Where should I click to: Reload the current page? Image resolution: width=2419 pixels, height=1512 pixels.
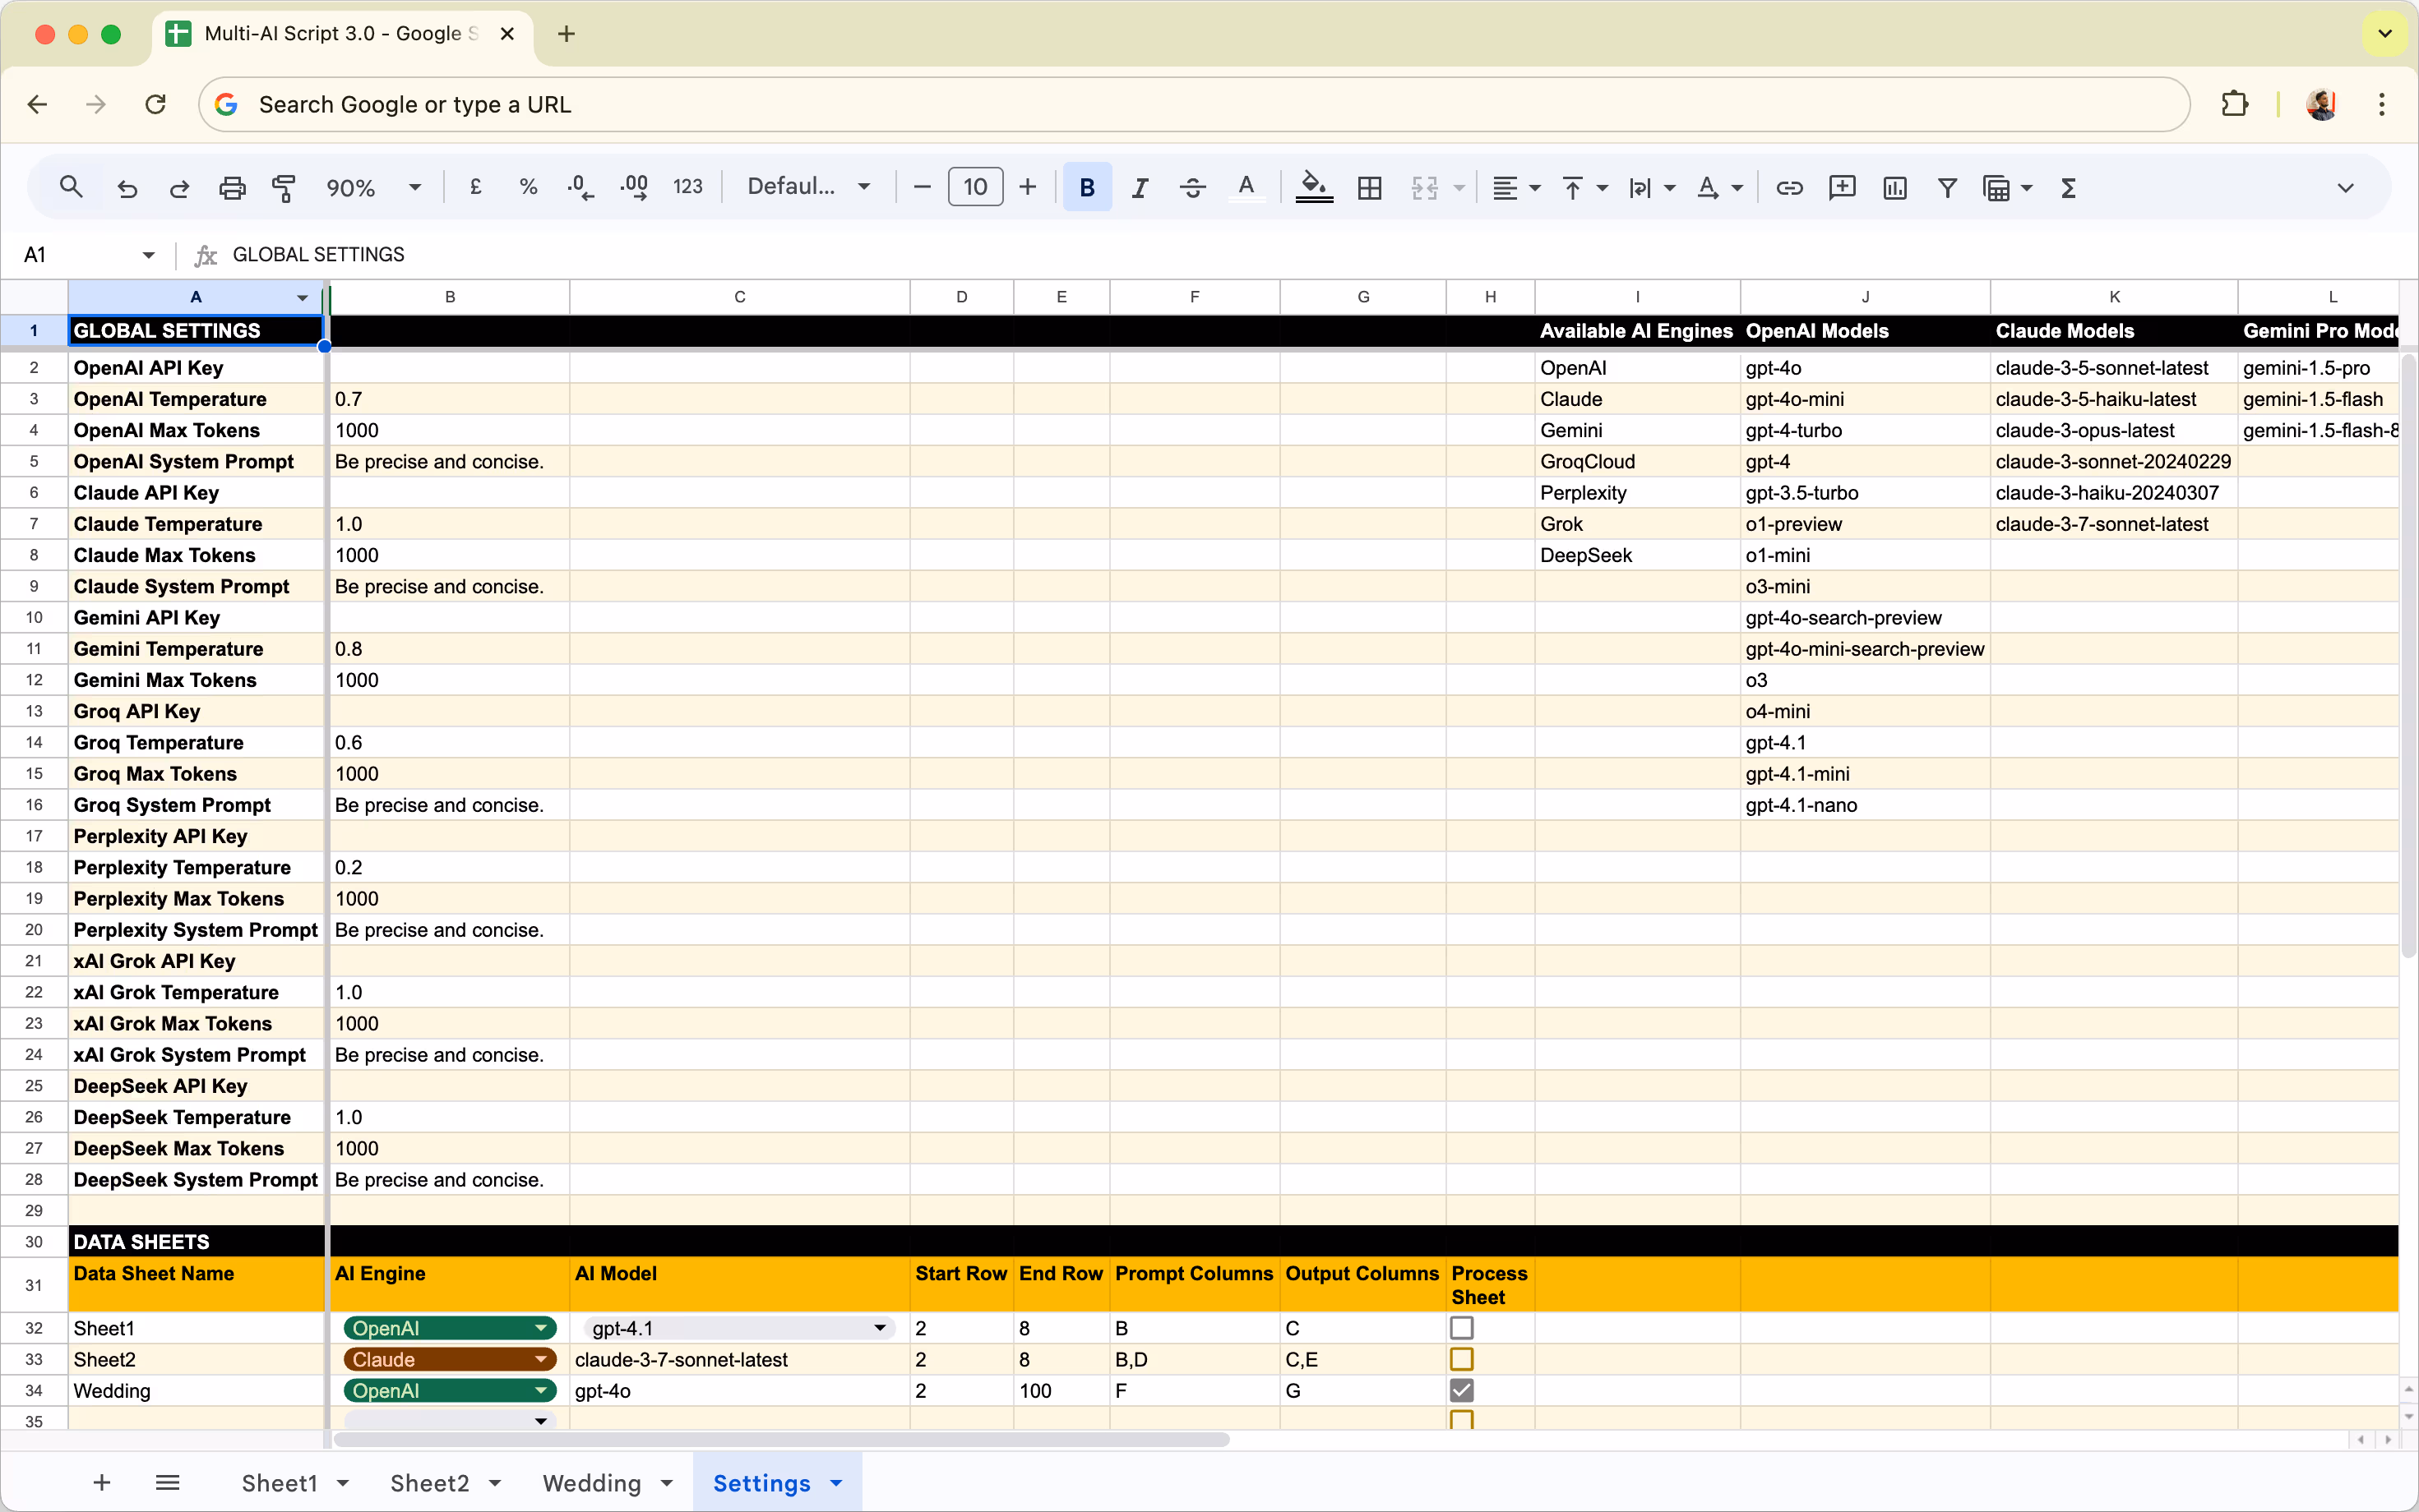(155, 104)
